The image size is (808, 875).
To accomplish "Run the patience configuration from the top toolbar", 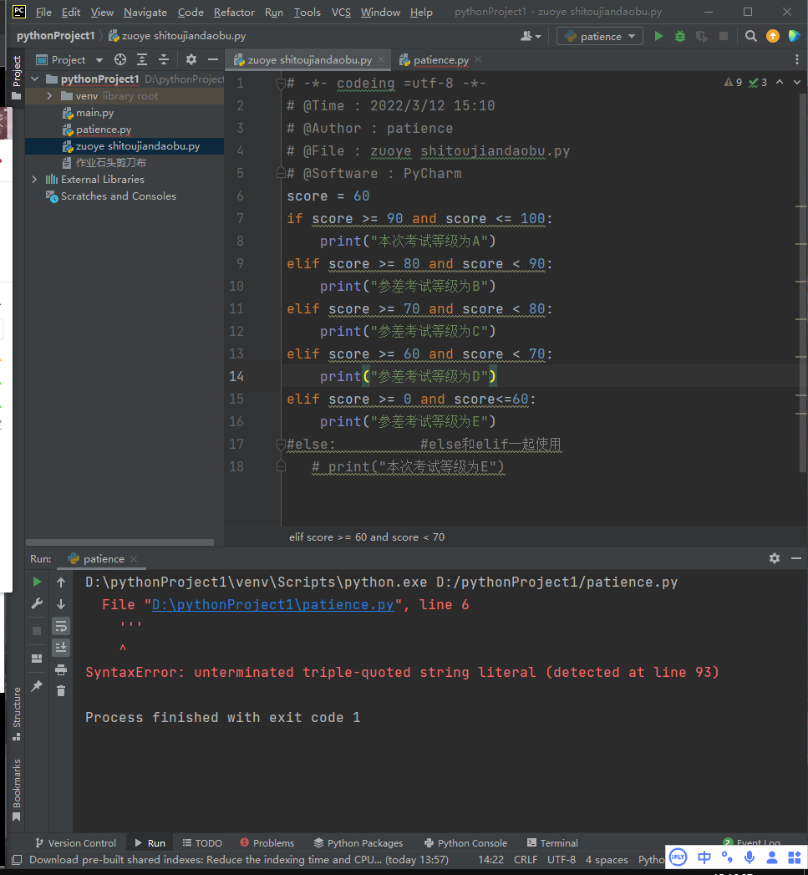I will [658, 36].
